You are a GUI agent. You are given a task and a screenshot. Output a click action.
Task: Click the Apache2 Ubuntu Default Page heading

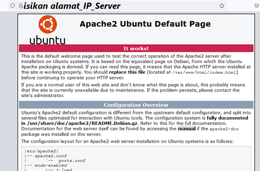click(145, 24)
